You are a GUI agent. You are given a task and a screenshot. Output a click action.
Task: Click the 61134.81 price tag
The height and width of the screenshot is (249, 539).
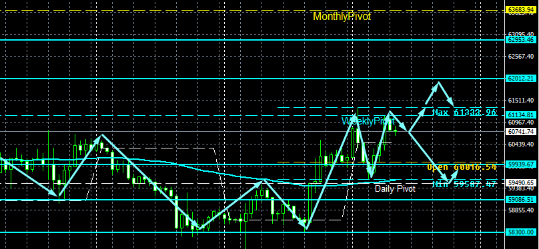click(521, 115)
